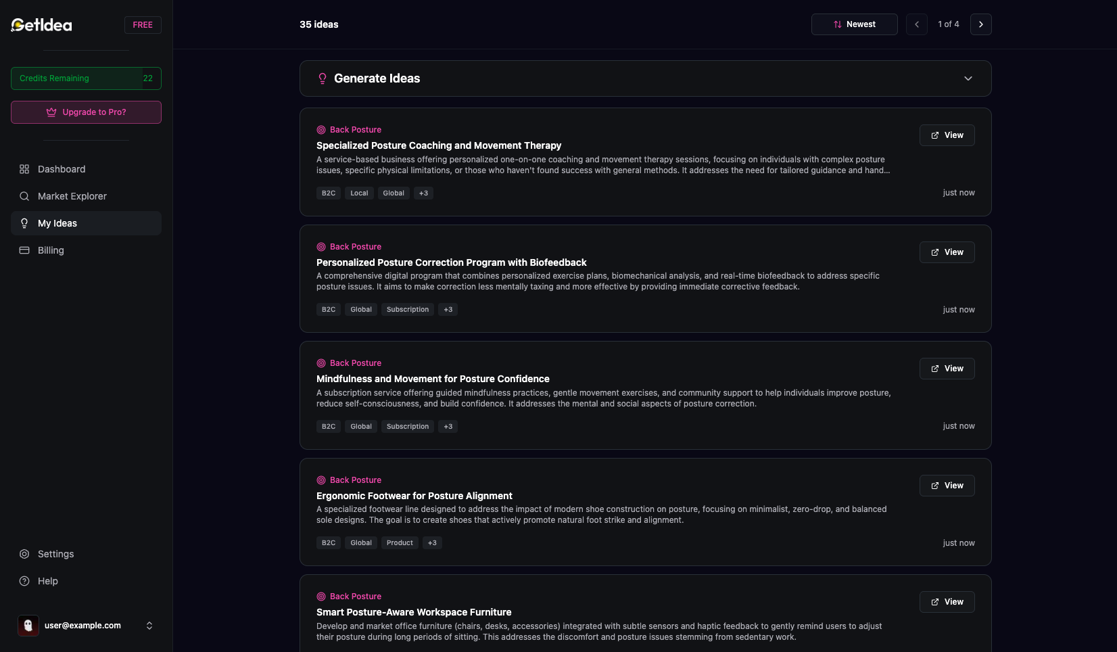Open the Newest sorting dropdown
This screenshot has width=1117, height=652.
coord(854,24)
